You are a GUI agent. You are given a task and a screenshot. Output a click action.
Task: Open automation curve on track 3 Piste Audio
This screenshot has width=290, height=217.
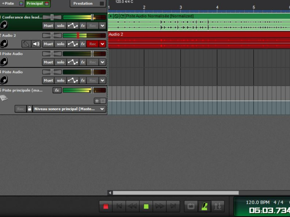(73, 62)
